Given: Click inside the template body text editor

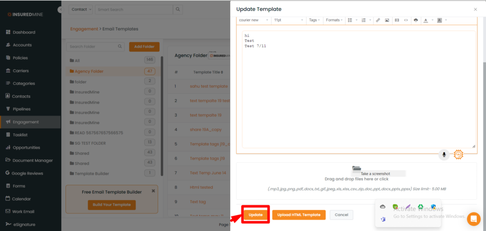Looking at the screenshot, I should [359, 89].
